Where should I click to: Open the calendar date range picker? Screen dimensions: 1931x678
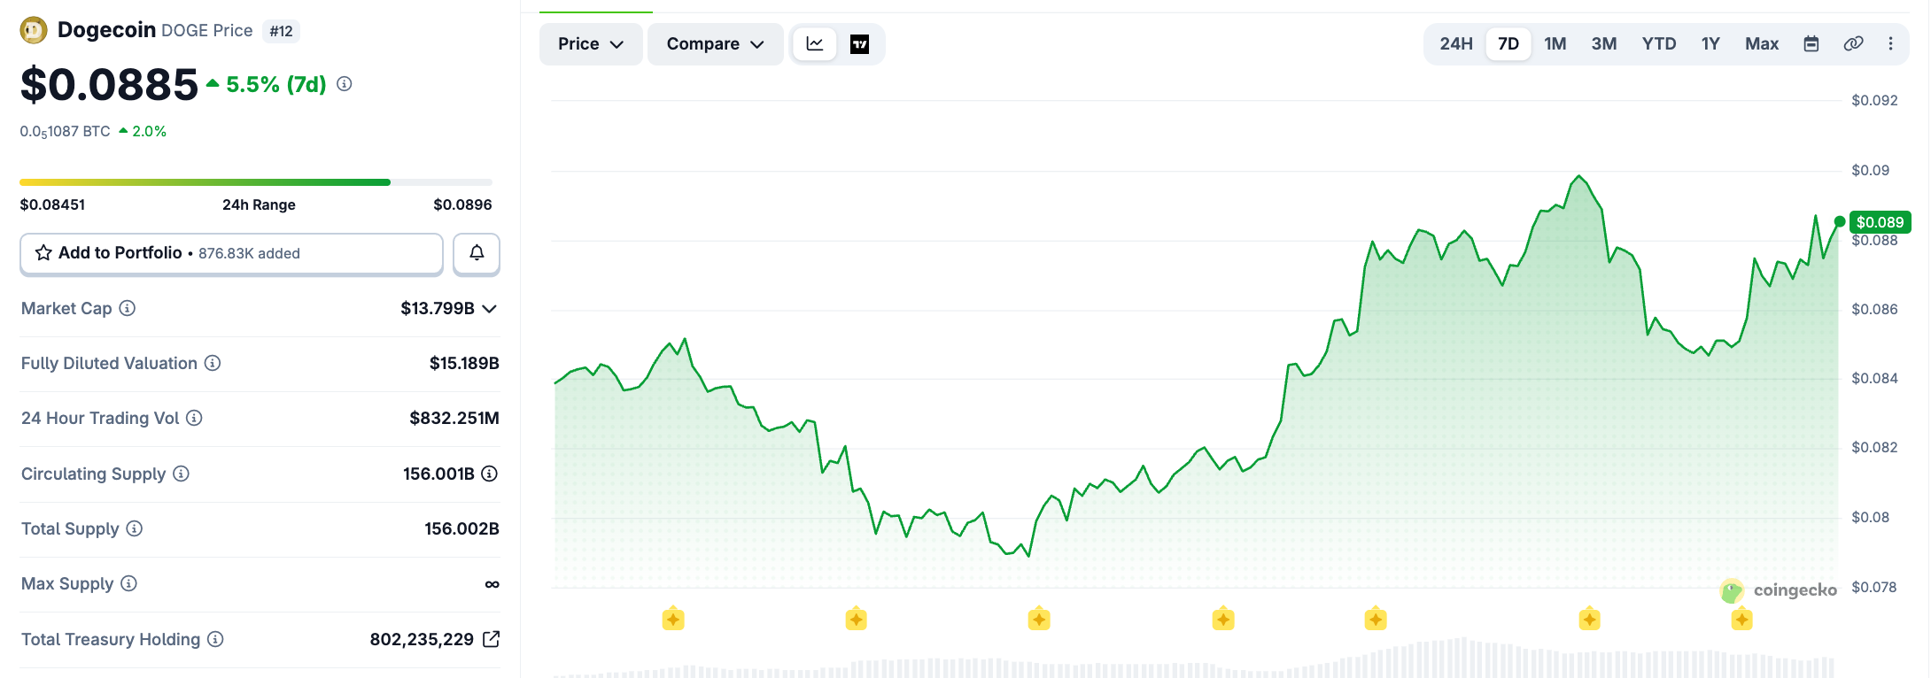pos(1811,44)
